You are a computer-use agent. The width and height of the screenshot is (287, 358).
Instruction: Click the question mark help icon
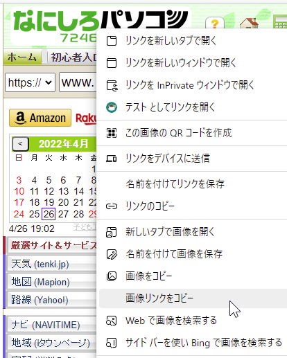click(215, 23)
